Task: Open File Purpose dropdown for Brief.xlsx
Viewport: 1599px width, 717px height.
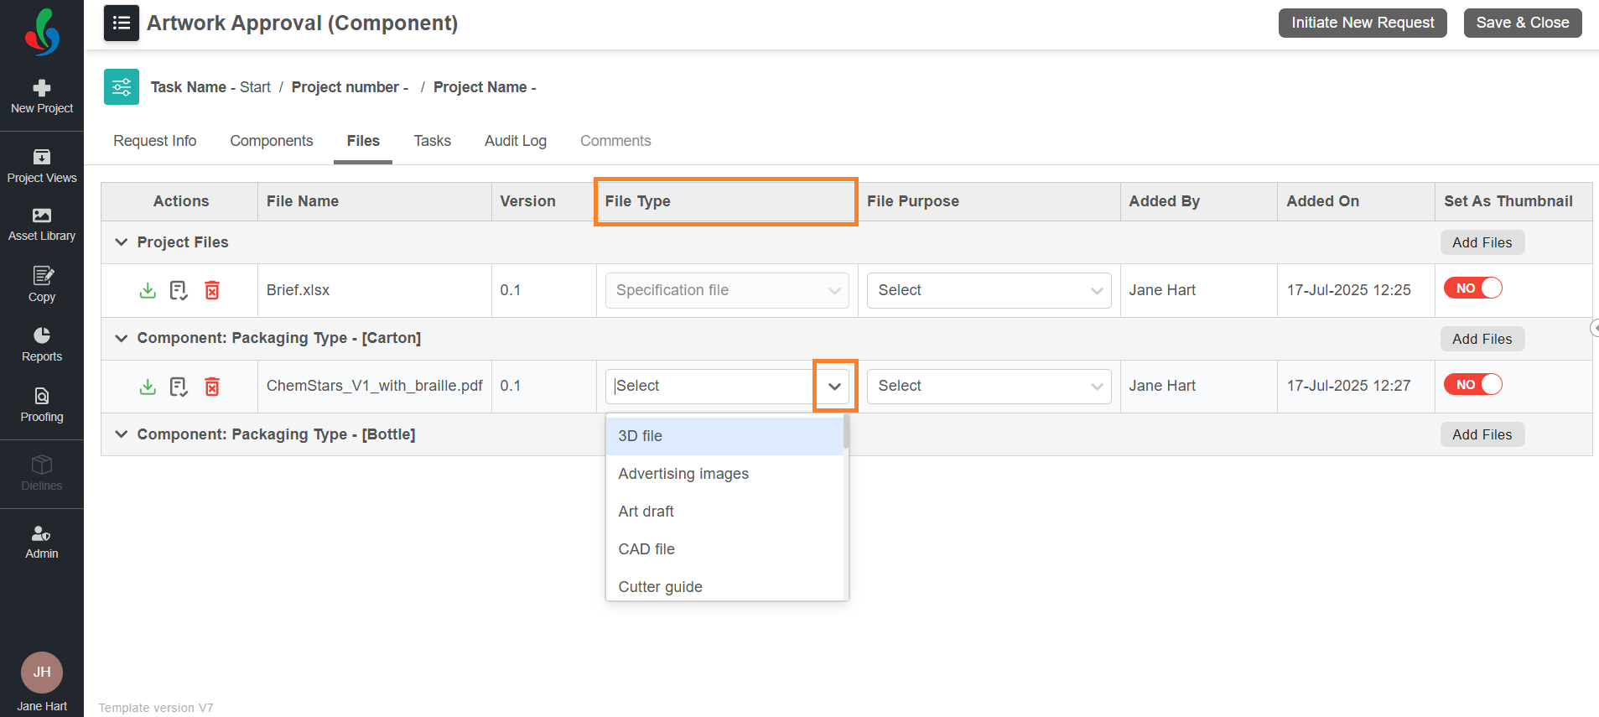Action: pyautogui.click(x=989, y=290)
